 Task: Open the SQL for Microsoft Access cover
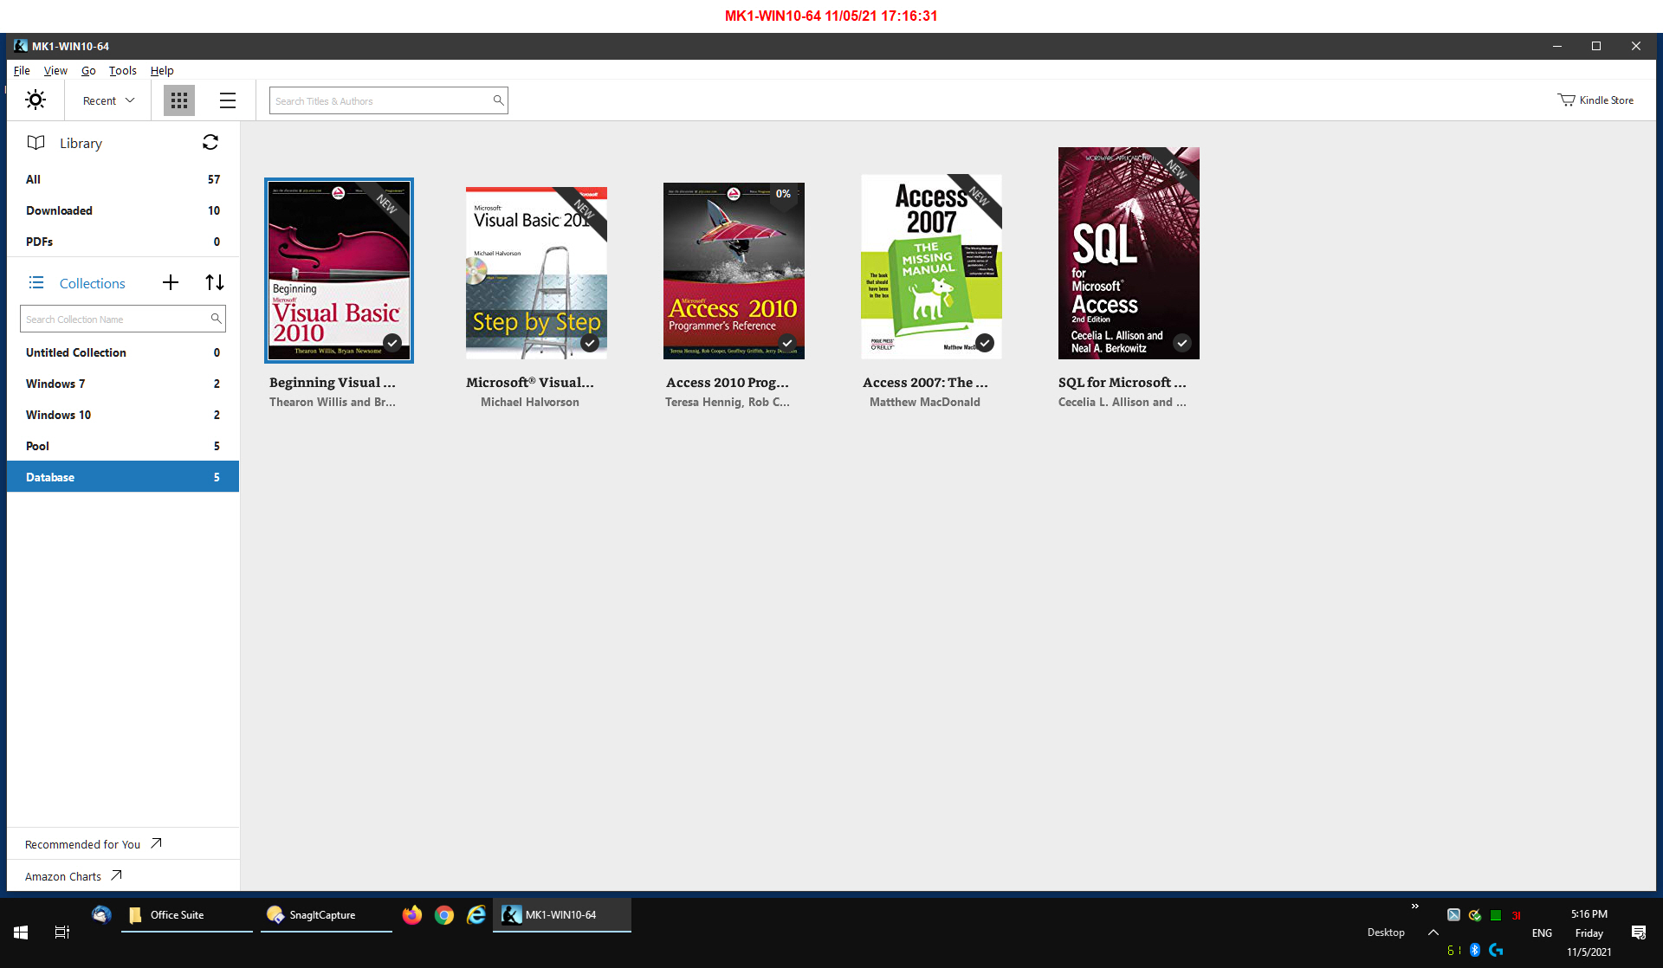tap(1129, 253)
